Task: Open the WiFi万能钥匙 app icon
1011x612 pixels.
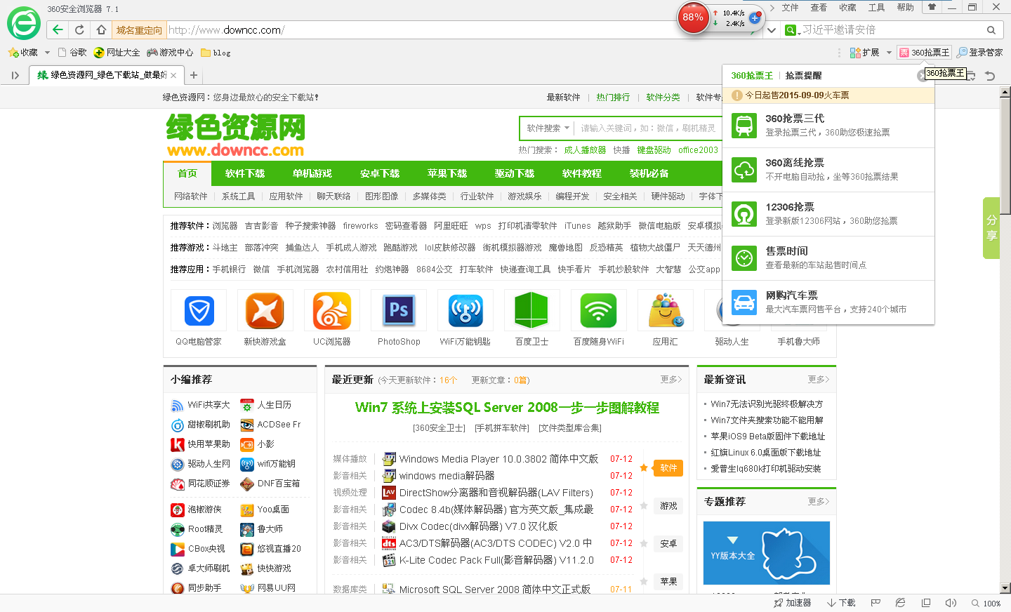Action: click(465, 310)
